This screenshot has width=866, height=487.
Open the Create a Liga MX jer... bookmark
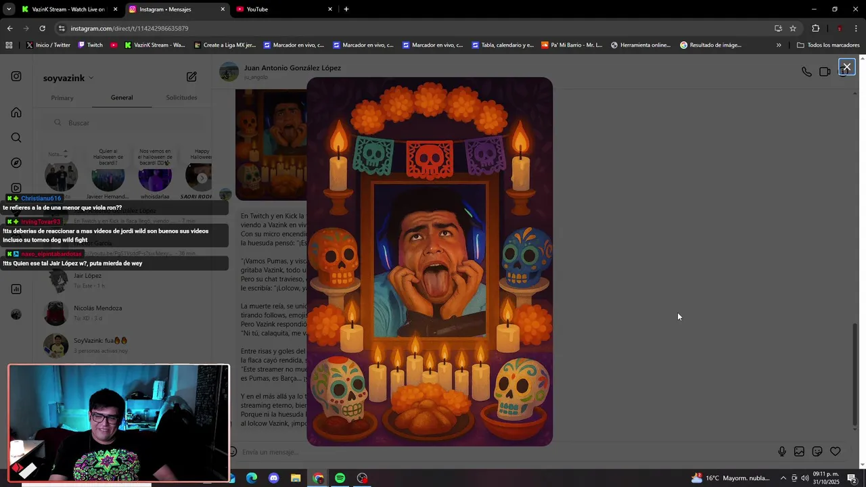[225, 45]
